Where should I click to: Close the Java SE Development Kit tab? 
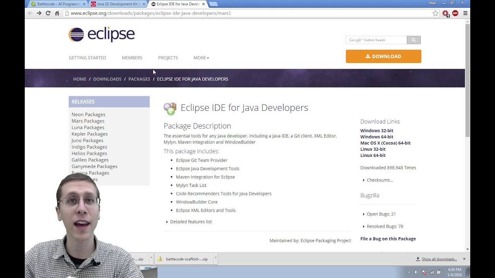tap(144, 4)
